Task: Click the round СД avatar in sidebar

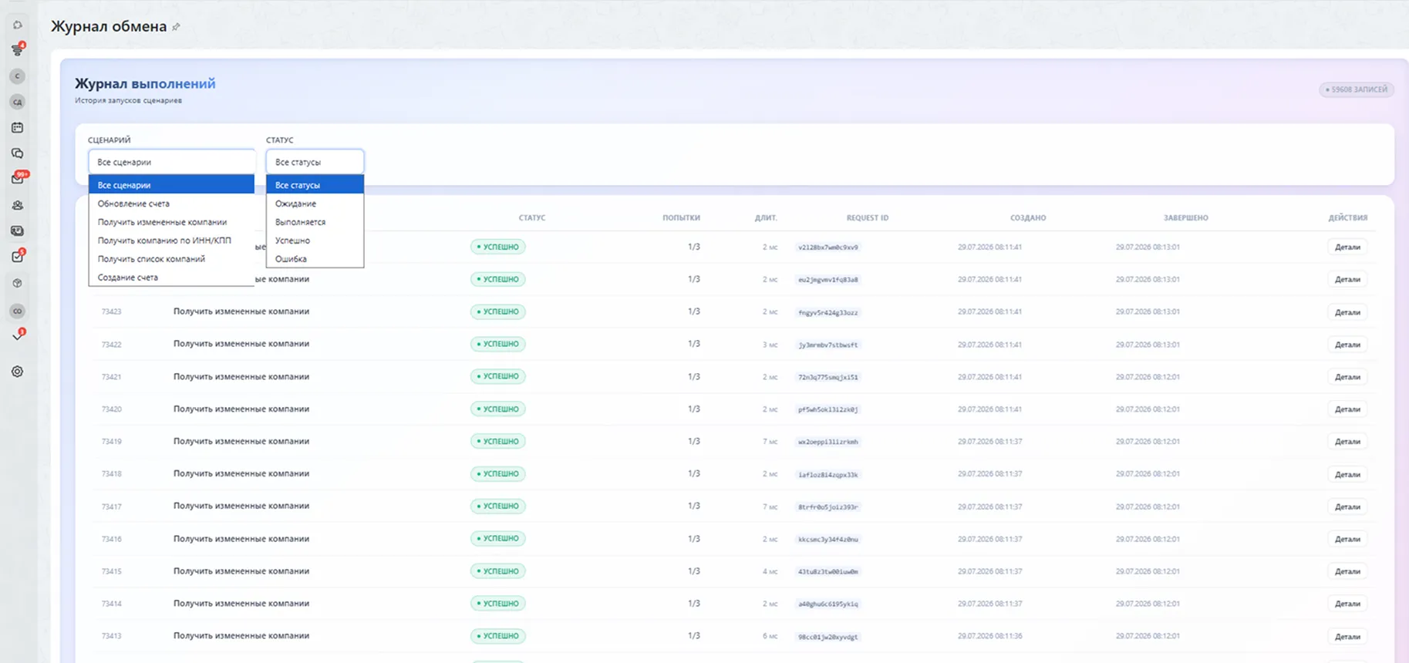Action: 17,102
